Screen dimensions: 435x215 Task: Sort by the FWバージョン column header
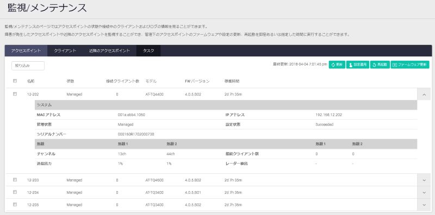(x=197, y=81)
